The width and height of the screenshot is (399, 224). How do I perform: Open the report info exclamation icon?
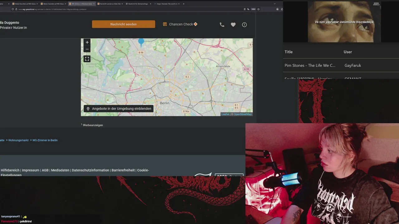tap(244, 25)
